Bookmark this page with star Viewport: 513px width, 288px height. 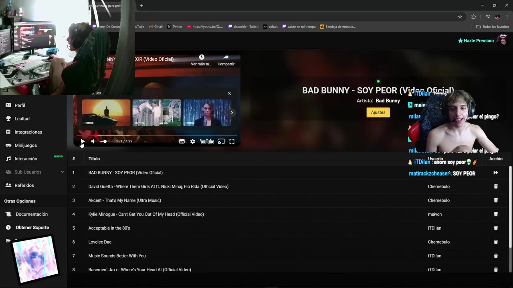click(x=460, y=17)
